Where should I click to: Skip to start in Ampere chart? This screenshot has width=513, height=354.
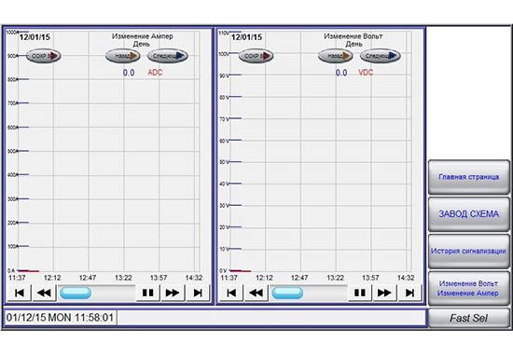(20, 293)
